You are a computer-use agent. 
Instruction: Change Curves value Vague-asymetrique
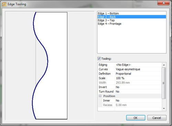pos(138,69)
